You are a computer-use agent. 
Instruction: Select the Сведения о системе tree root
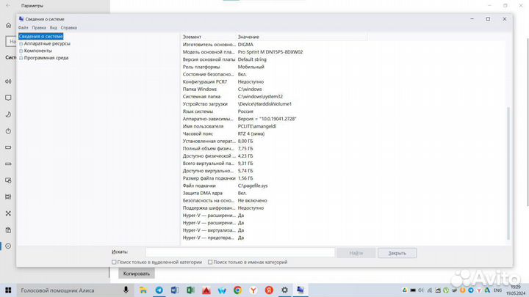coord(41,36)
